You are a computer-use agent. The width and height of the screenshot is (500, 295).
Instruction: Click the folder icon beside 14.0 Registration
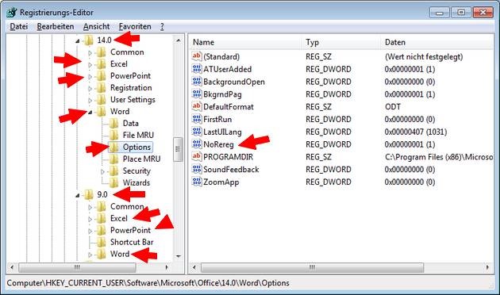click(x=101, y=87)
